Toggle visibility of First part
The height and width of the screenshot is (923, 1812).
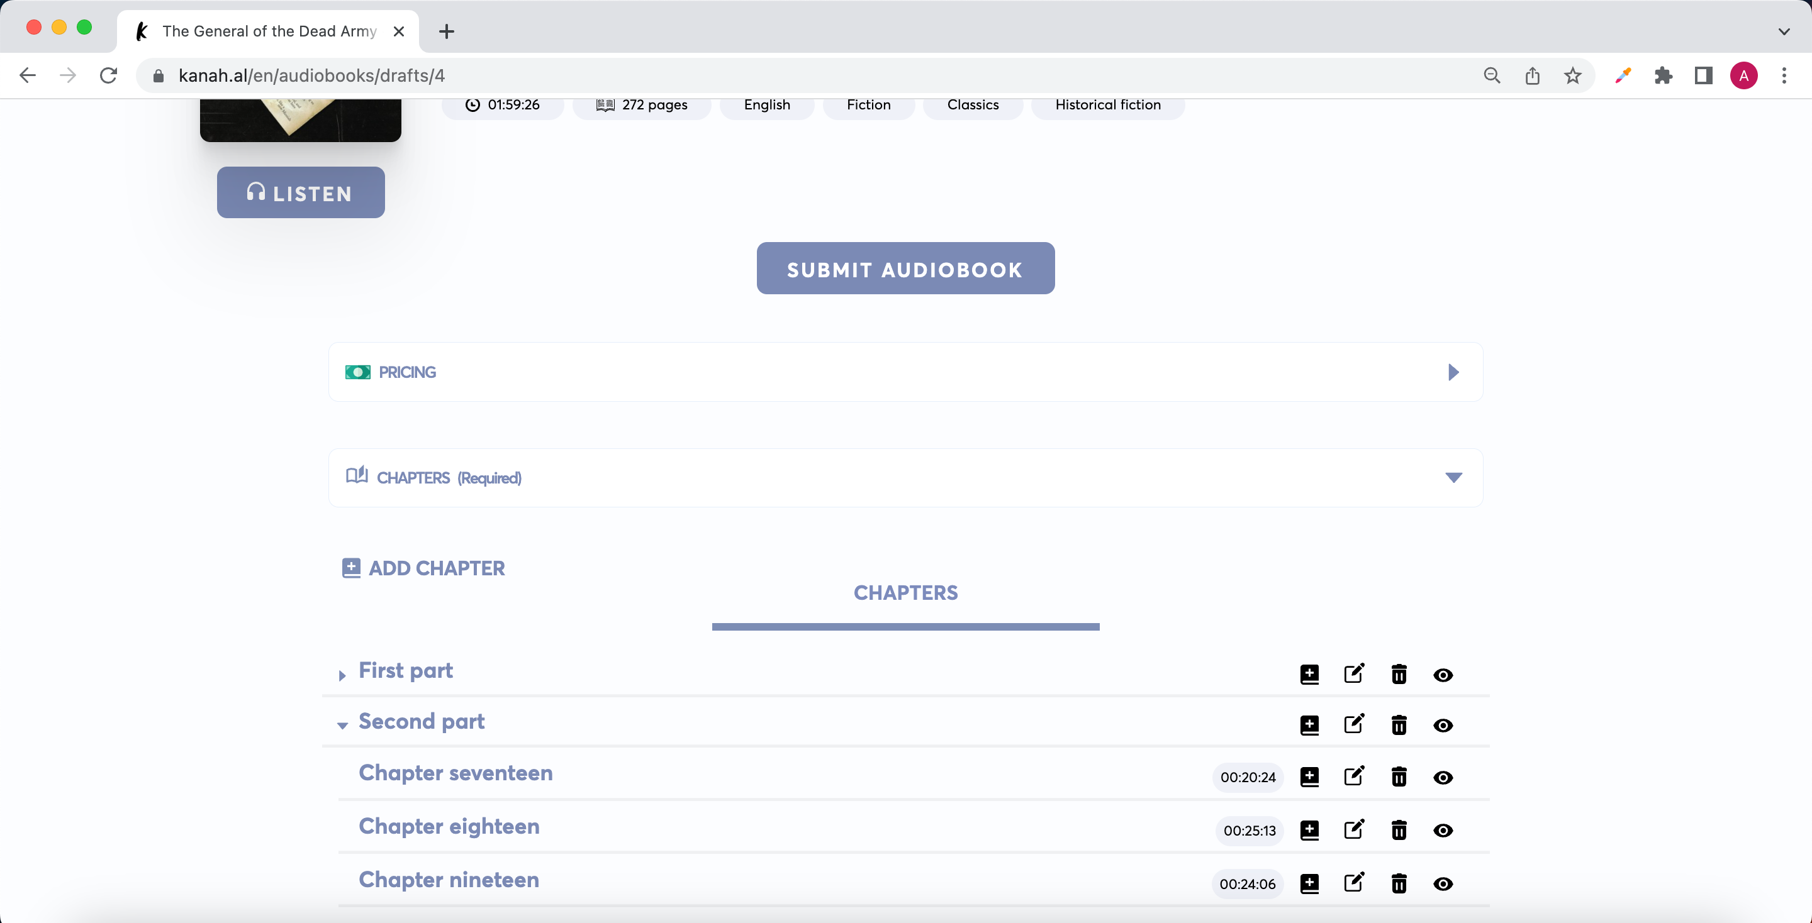pos(1443,675)
